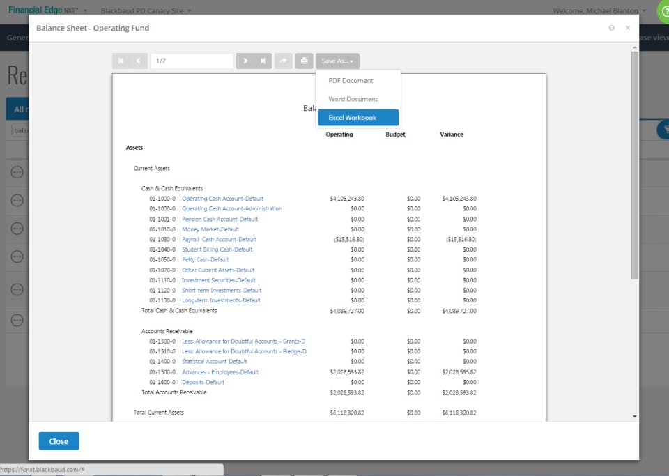Click the green help circle icon

click(663, 12)
